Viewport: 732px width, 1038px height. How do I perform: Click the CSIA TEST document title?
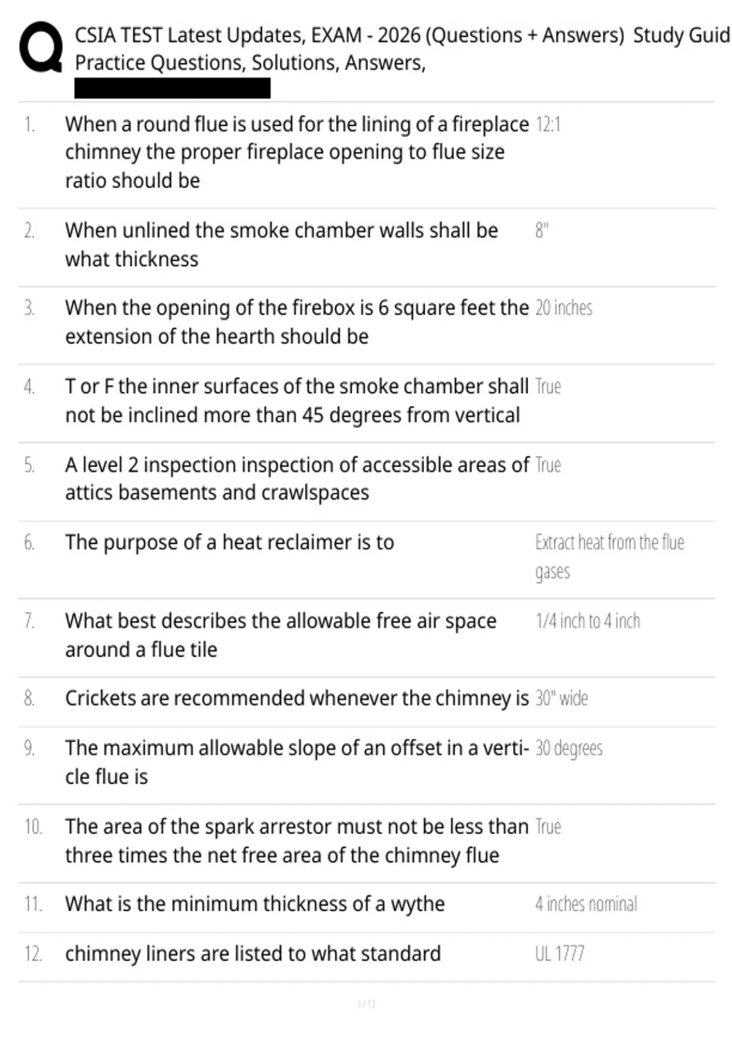pyautogui.click(x=403, y=49)
